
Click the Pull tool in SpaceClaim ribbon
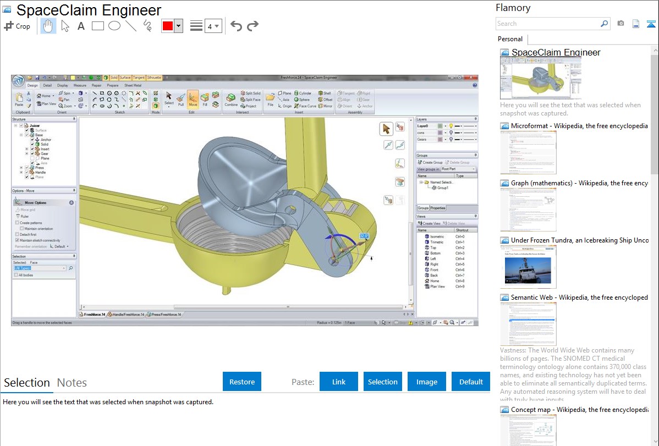(181, 99)
